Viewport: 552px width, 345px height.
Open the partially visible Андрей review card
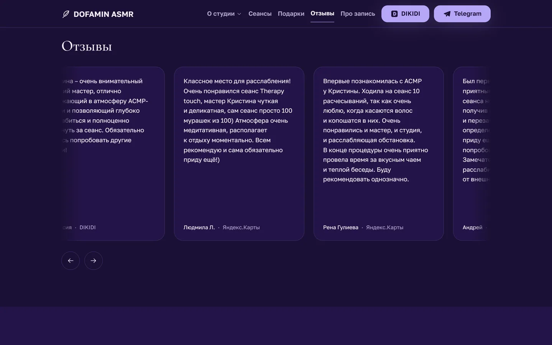click(x=472, y=154)
